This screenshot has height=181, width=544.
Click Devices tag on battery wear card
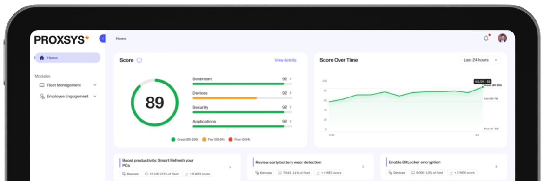point(264,173)
